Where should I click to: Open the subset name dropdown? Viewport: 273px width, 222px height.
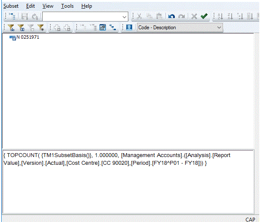point(125,16)
